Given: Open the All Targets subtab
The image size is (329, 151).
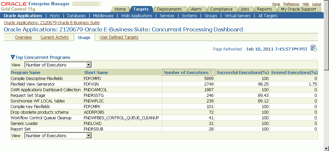Looking at the screenshot, I should (x=268, y=16).
